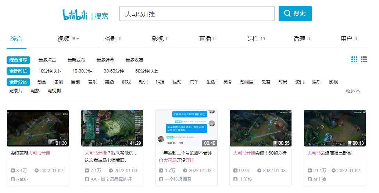
Task: Filter duration to 10分钟以下
Action: (50, 71)
